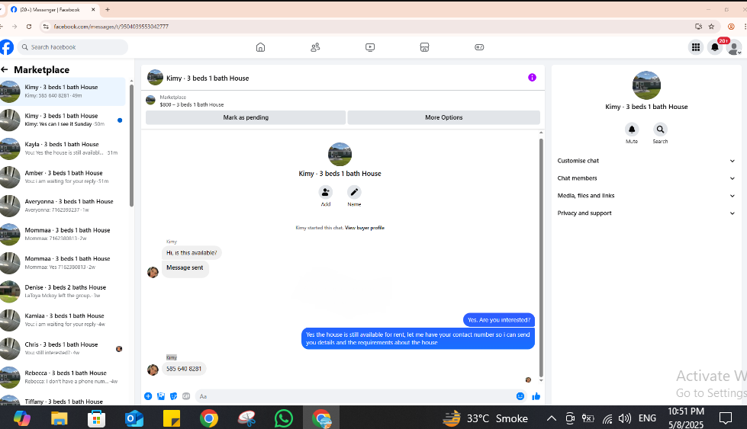This screenshot has width=747, height=429.
Task: Open File Explorer from the taskbar
Action: [x=59, y=418]
